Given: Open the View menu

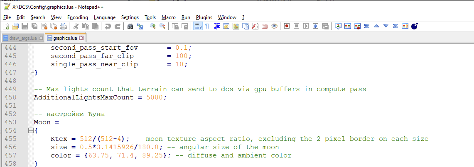Looking at the screenshot, I should (56, 17).
